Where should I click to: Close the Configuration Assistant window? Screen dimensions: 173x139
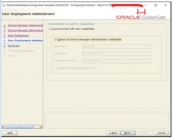[165, 5]
